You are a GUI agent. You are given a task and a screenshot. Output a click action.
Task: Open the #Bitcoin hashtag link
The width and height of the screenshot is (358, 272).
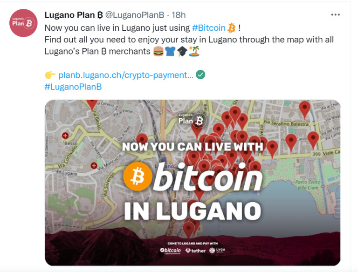[x=209, y=28]
